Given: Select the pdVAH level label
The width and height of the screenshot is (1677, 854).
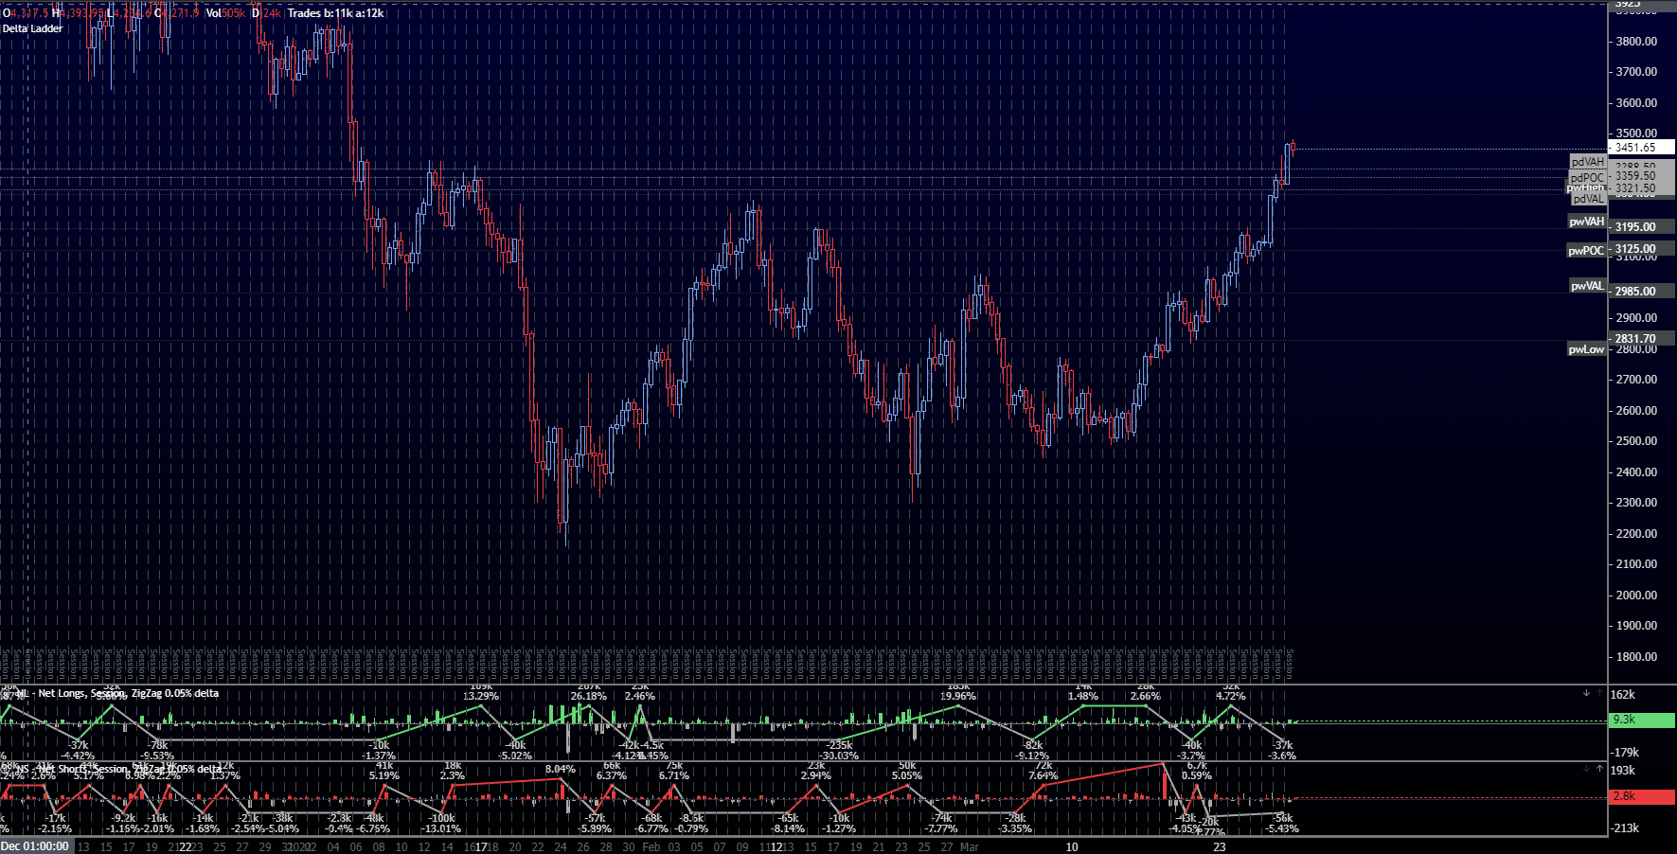Looking at the screenshot, I should pyautogui.click(x=1588, y=162).
